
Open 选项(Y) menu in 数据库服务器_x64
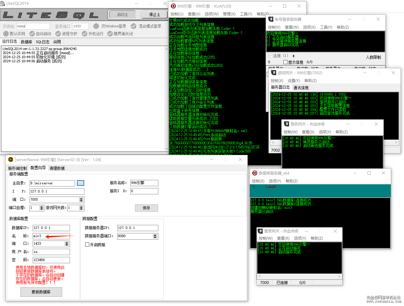coord(275,181)
